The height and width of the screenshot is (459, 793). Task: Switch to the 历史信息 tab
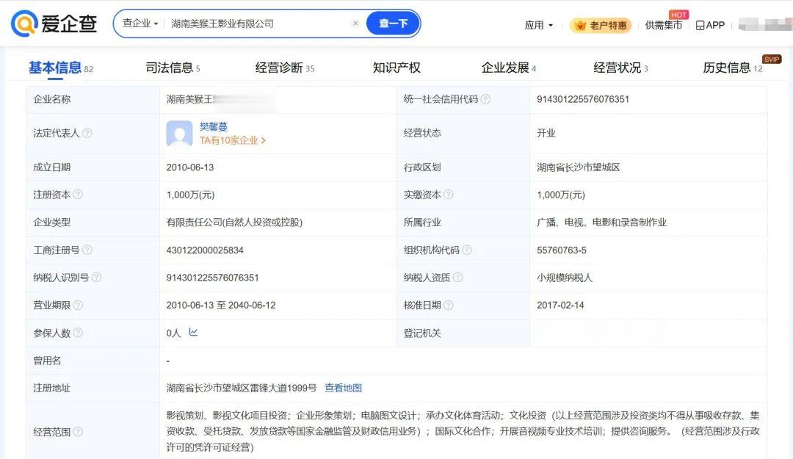pyautogui.click(x=732, y=68)
